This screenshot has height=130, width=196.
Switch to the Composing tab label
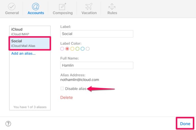pyautogui.click(x=63, y=13)
